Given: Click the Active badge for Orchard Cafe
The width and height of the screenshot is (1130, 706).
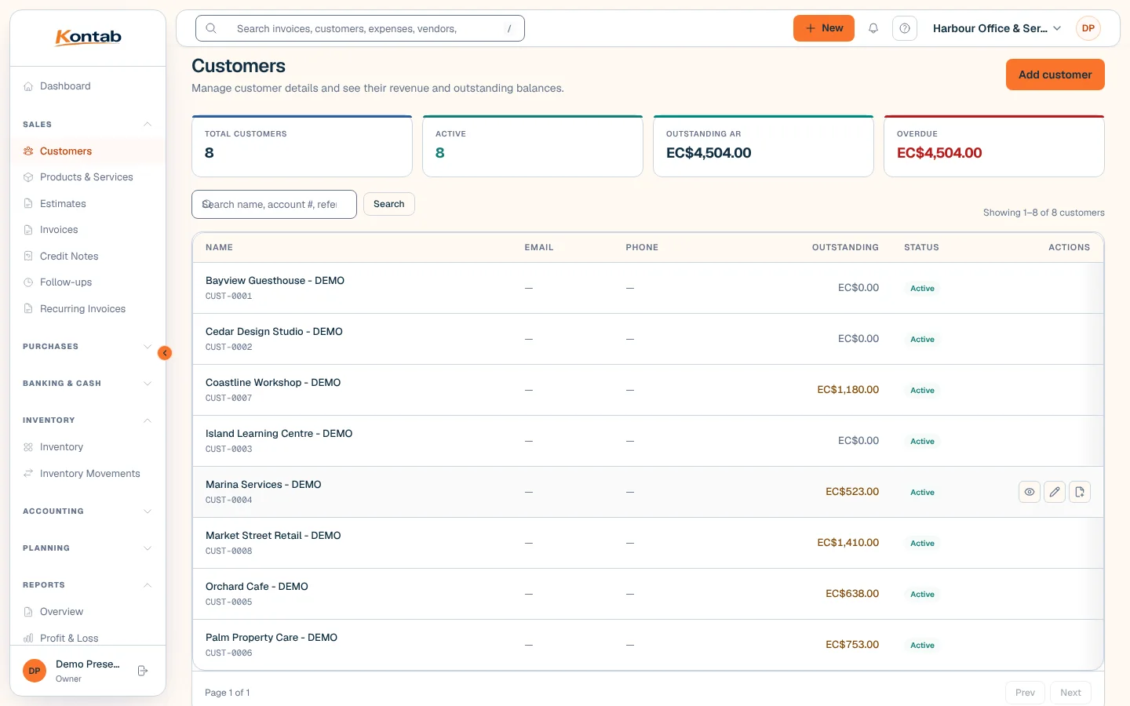Looking at the screenshot, I should pyautogui.click(x=922, y=595).
